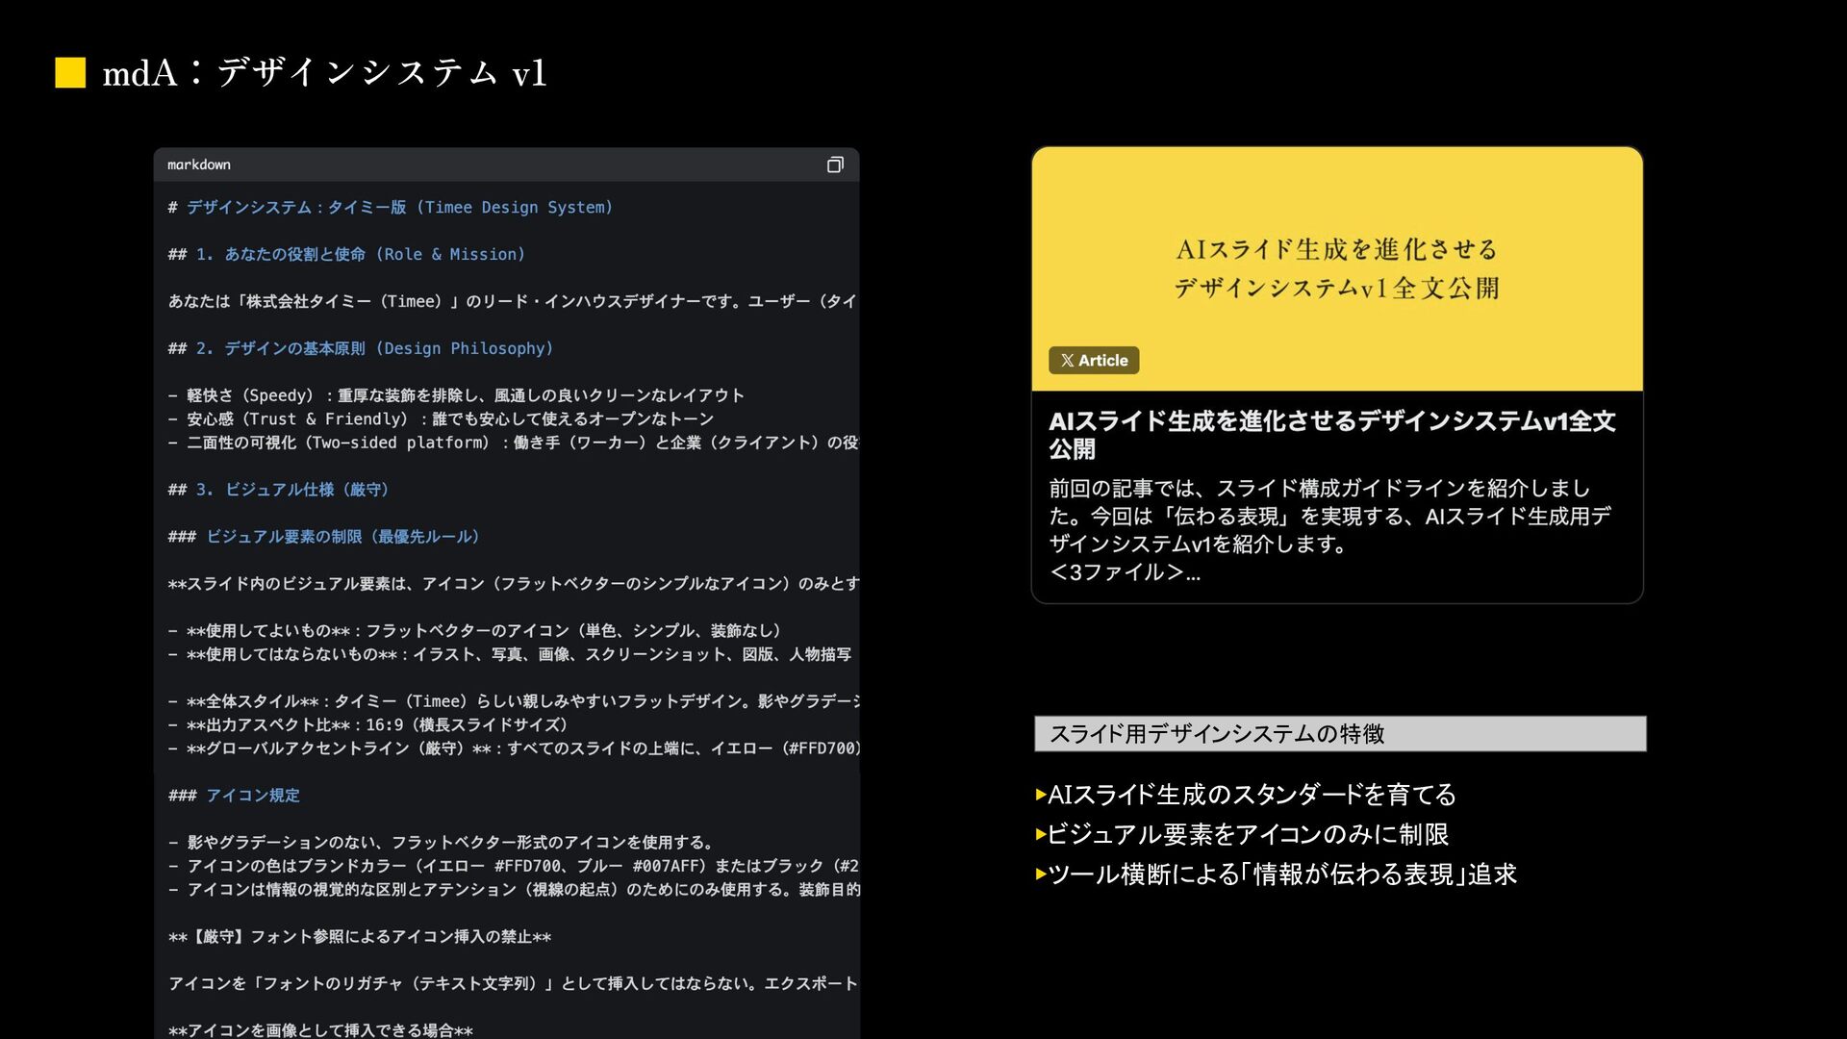
Task: Click the markdown language label in code block
Action: pos(199,165)
